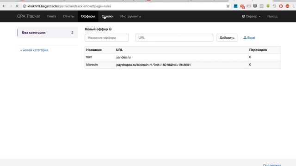Viewport: 296px width, 166px height.
Task: Bookmark this page with the star icon
Action: [228, 6]
